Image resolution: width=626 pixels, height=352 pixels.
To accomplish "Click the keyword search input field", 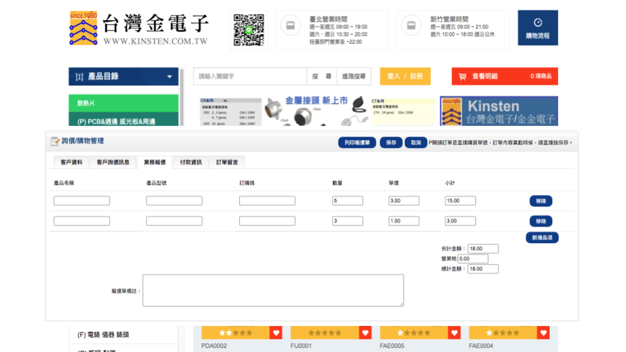I will pos(249,76).
